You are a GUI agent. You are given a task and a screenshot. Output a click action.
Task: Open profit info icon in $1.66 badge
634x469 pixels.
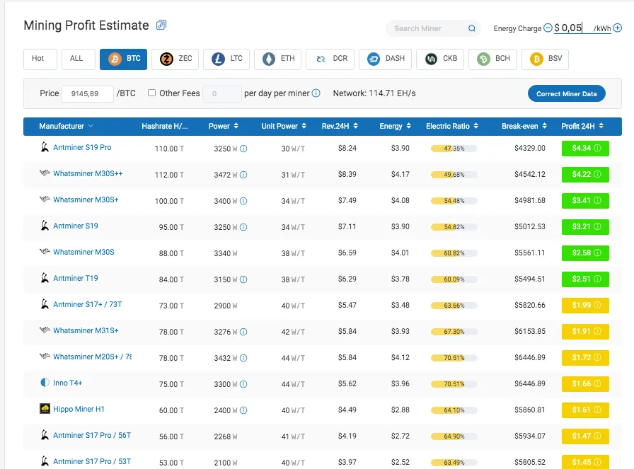click(x=597, y=383)
